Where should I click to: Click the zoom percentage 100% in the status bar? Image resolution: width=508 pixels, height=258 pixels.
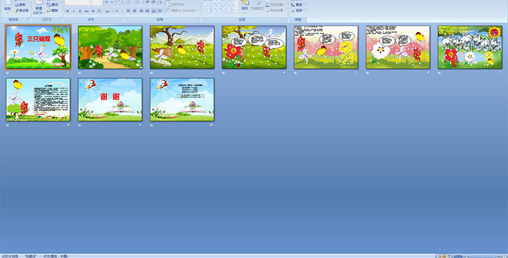(458, 256)
